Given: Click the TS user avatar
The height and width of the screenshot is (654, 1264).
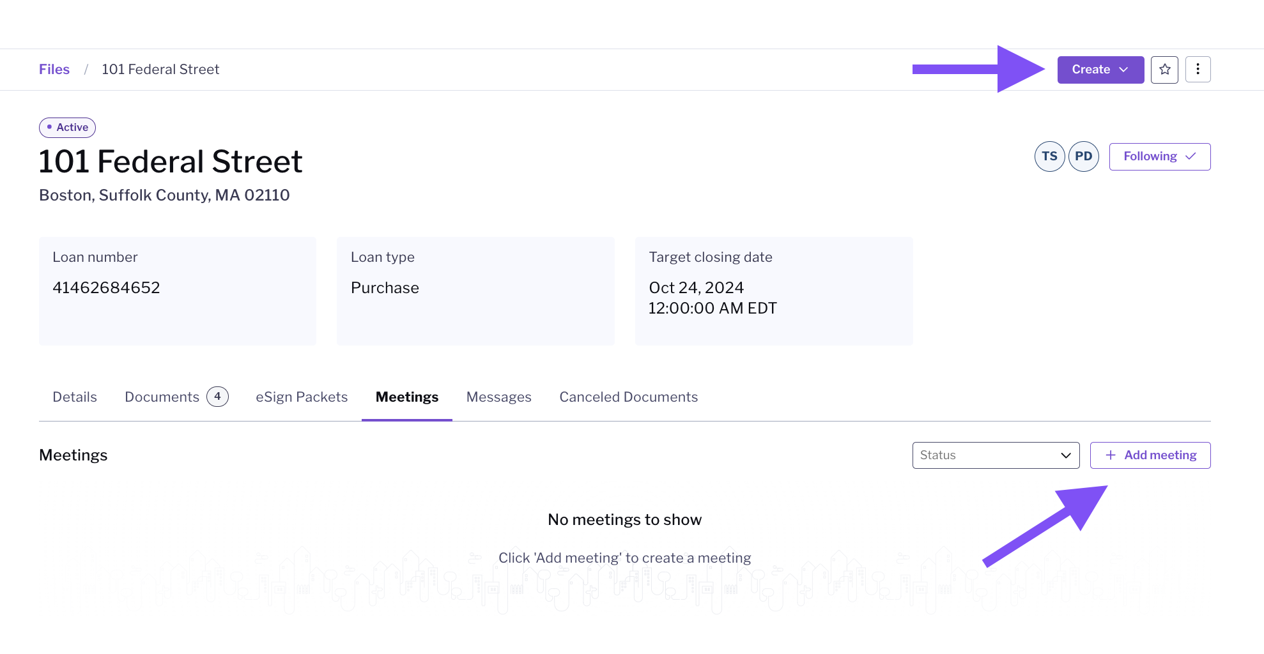Looking at the screenshot, I should (x=1049, y=156).
